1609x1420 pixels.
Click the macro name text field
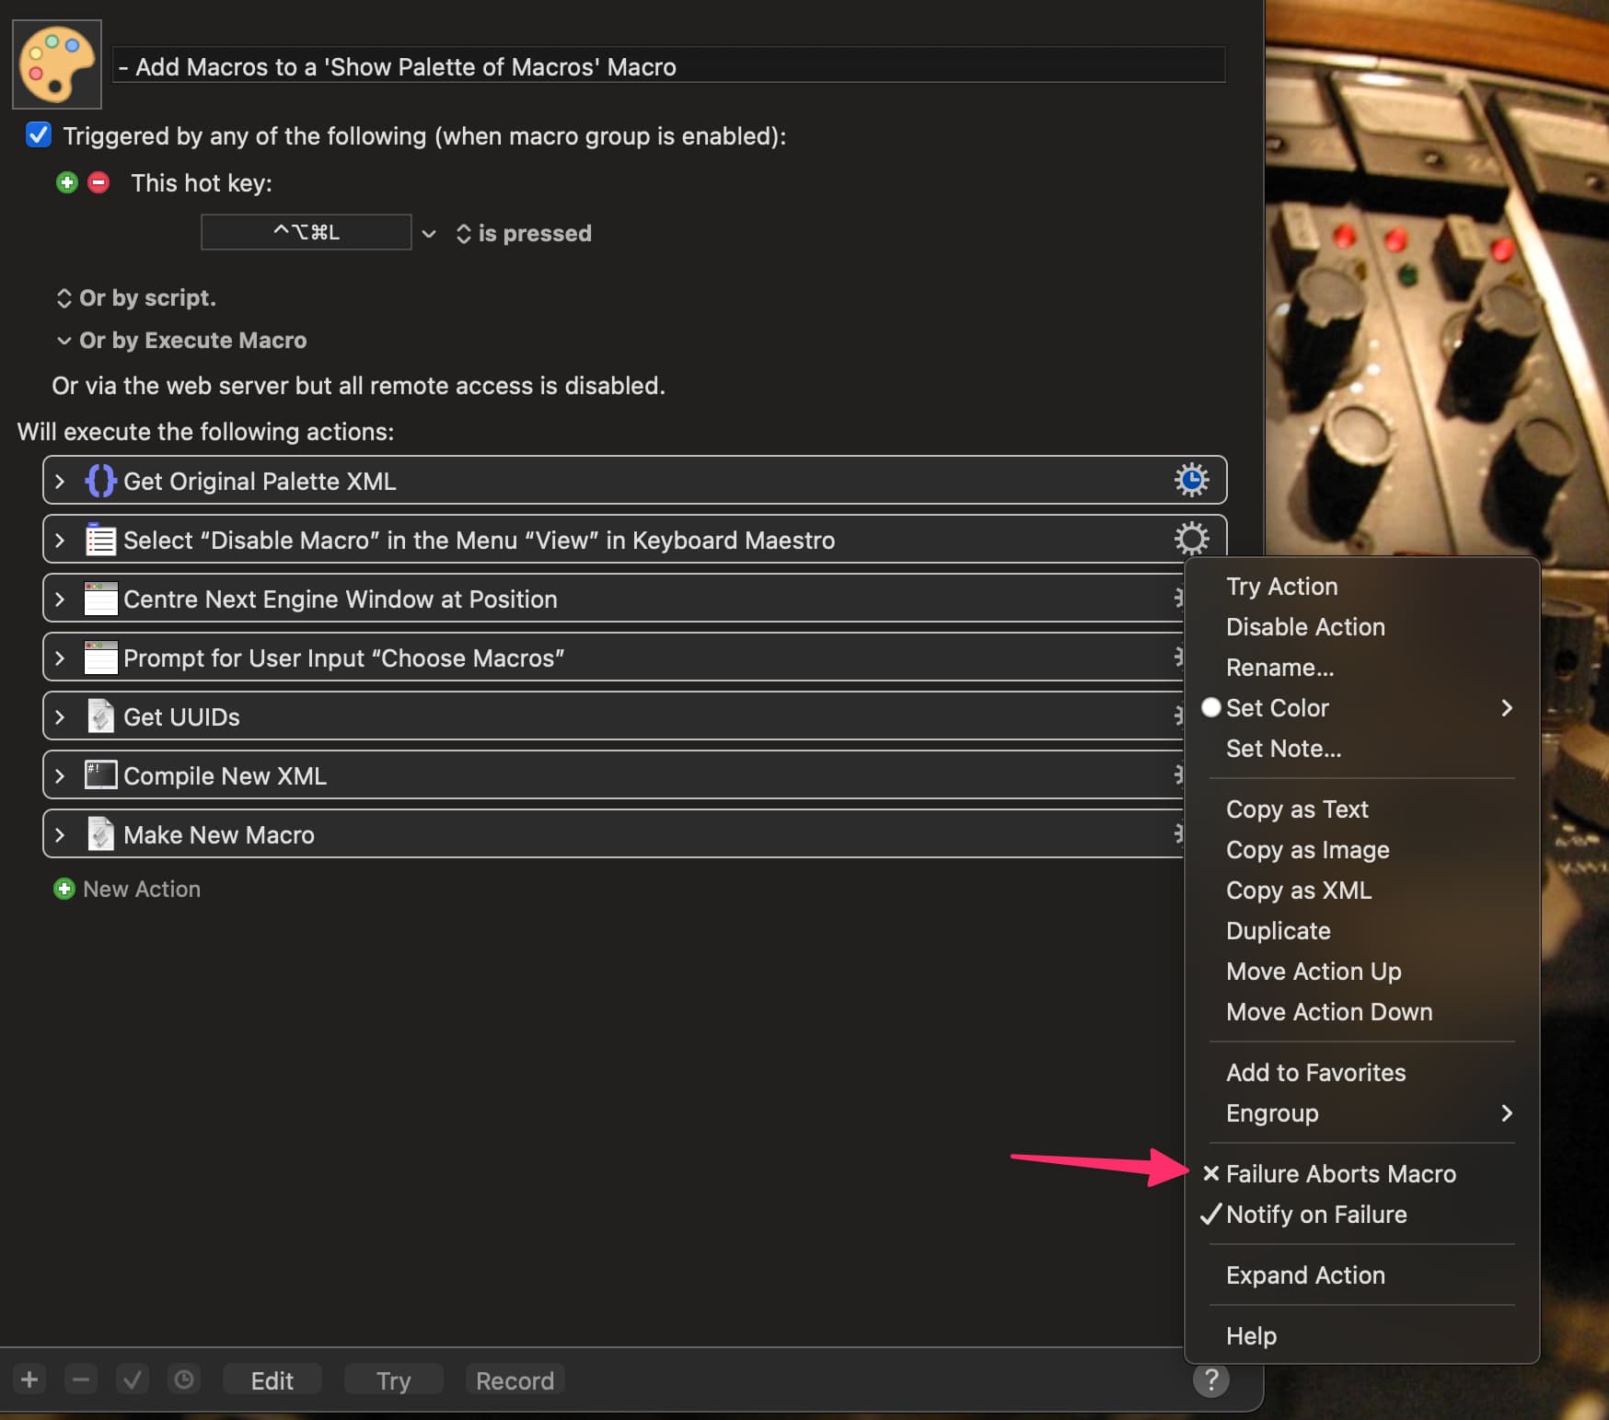[x=667, y=66]
